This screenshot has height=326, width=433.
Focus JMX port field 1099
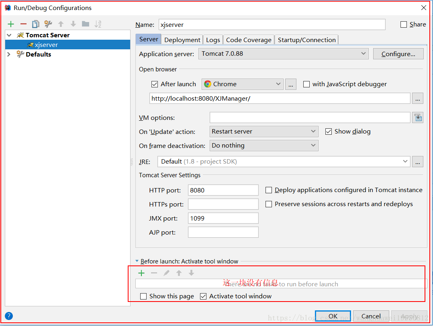tap(223, 218)
